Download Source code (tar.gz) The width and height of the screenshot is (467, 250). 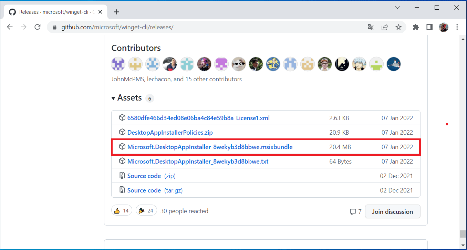[155, 190]
